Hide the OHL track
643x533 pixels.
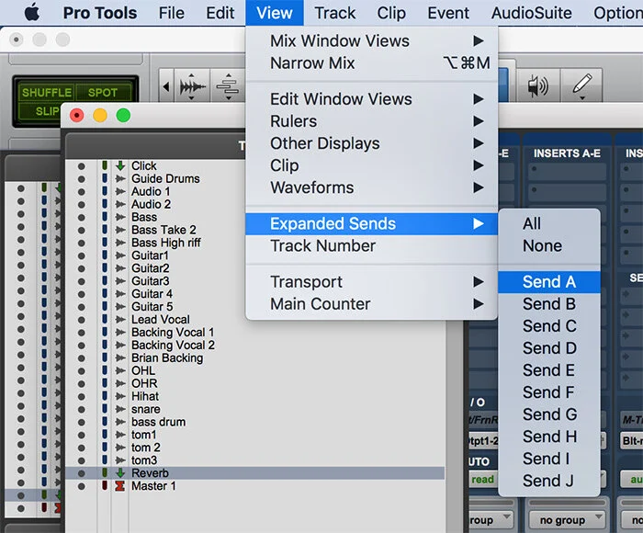click(82, 371)
